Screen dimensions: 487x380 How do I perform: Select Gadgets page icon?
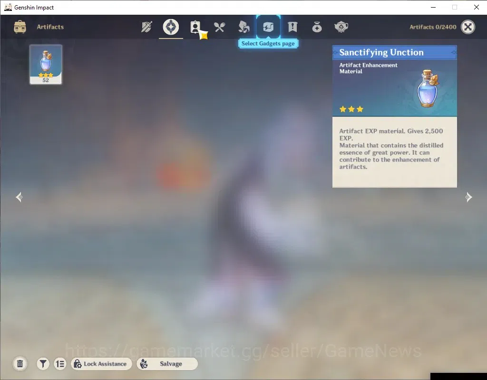pos(268,27)
